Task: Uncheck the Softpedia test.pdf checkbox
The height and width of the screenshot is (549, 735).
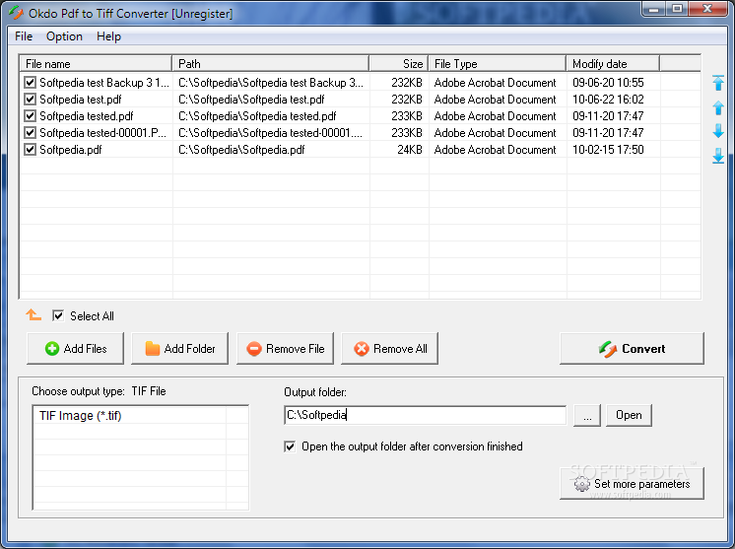Action: pyautogui.click(x=30, y=100)
